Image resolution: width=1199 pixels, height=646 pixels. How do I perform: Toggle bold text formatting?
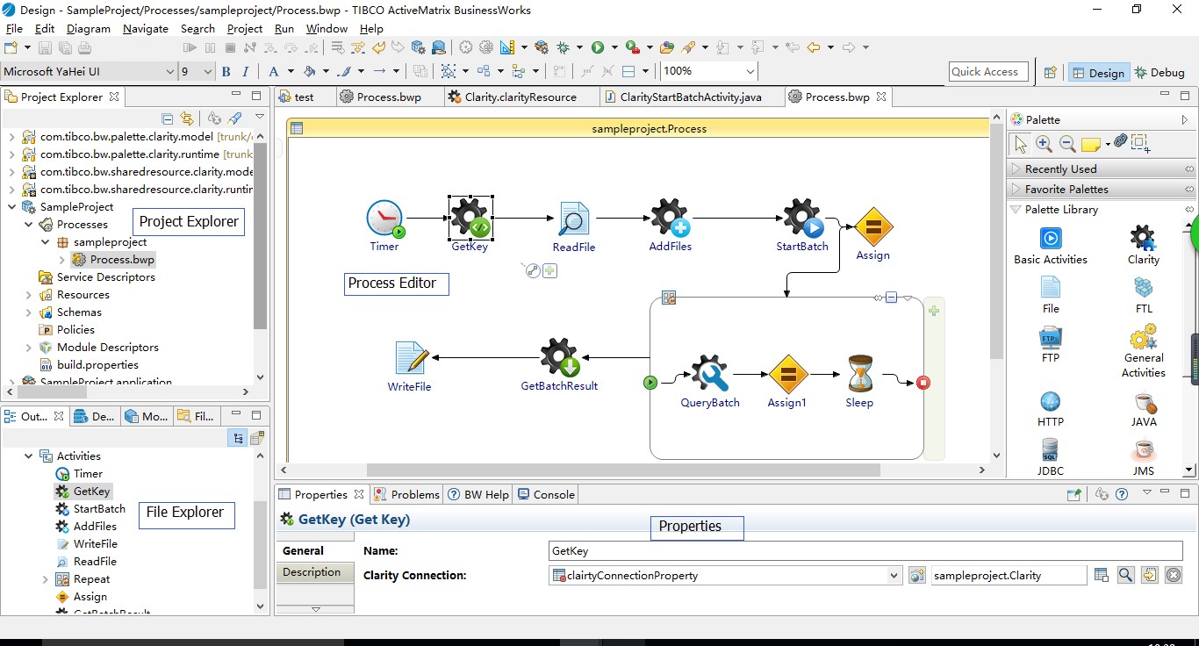point(226,71)
